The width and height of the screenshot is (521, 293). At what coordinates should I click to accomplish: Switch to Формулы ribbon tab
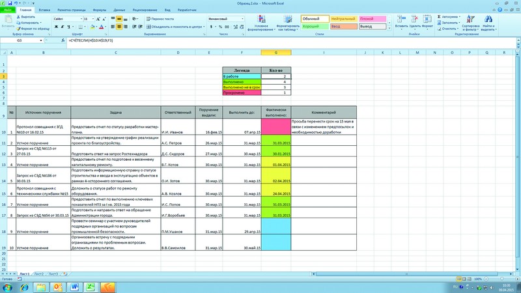pos(100,10)
